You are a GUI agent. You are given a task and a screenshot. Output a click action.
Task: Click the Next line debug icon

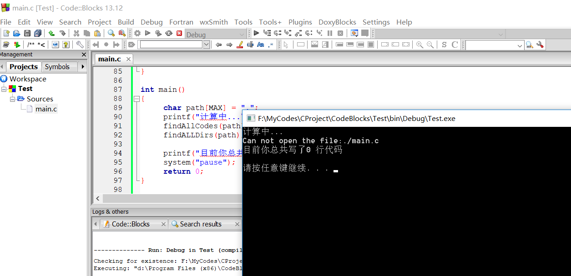[x=278, y=33]
